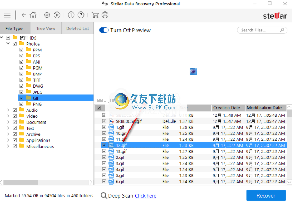Click the file list scroll-down arrow

(289, 181)
